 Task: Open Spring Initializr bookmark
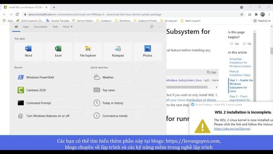[83, 21]
